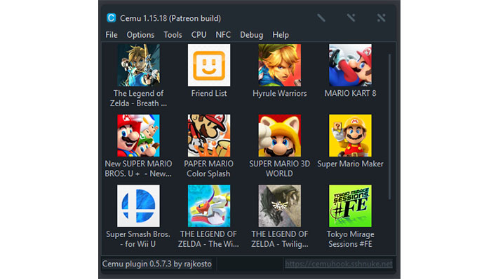Click the game list vertical scrollbar
The width and height of the screenshot is (498, 279).
click(389, 127)
